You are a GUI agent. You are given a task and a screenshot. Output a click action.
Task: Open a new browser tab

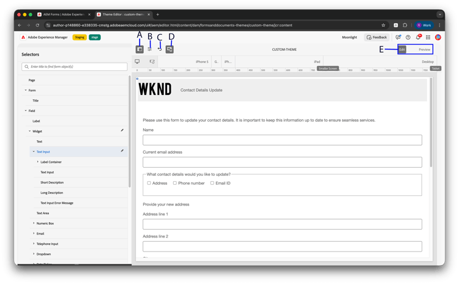(x=157, y=14)
